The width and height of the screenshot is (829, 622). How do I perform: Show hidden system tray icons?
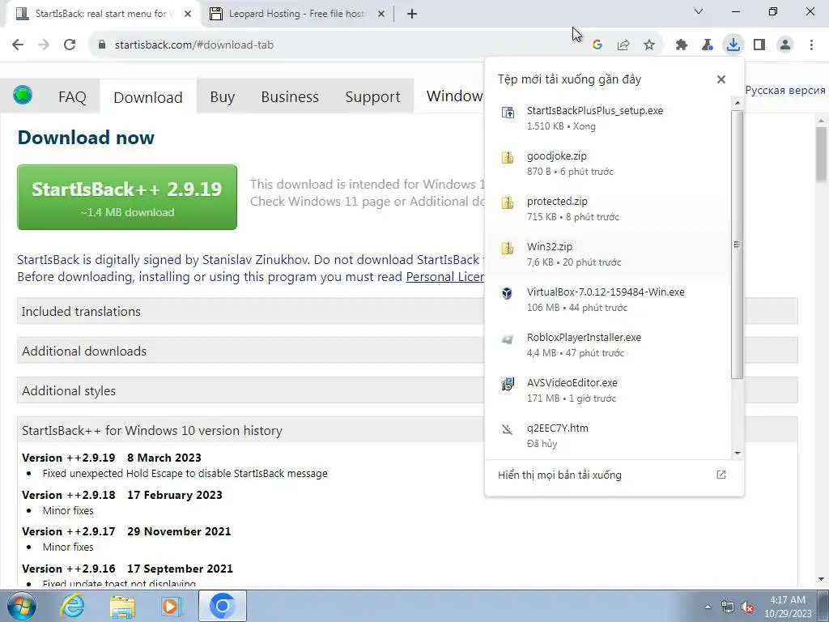pos(708,607)
